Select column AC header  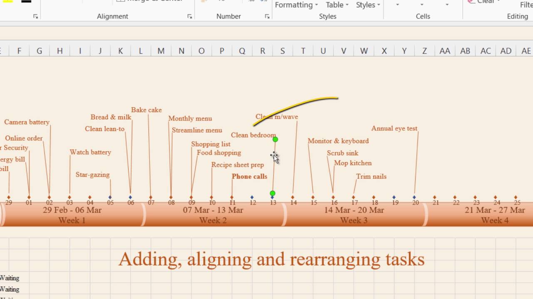(x=486, y=51)
